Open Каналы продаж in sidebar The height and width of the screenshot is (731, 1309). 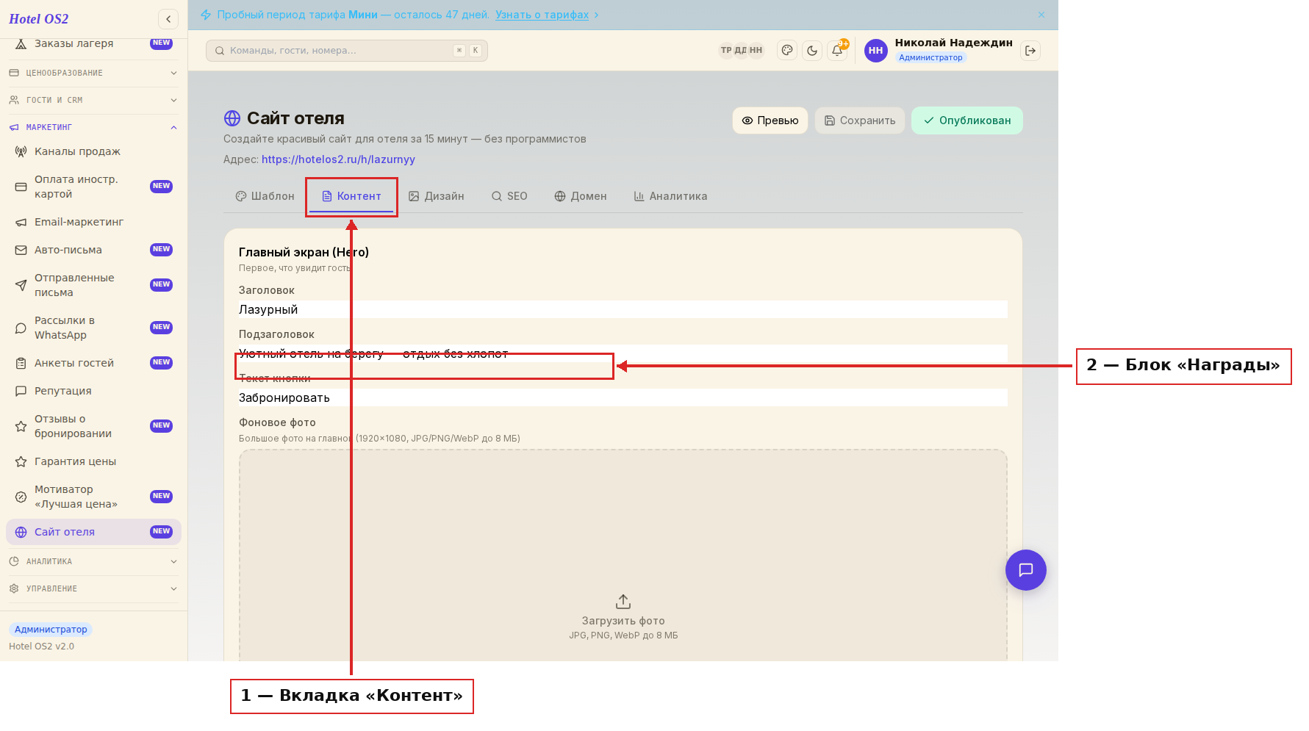(x=93, y=151)
